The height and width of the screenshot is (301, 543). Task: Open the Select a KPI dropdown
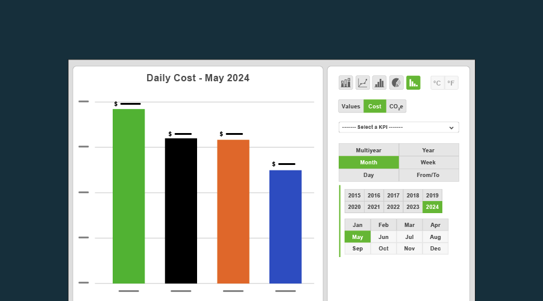[398, 127]
